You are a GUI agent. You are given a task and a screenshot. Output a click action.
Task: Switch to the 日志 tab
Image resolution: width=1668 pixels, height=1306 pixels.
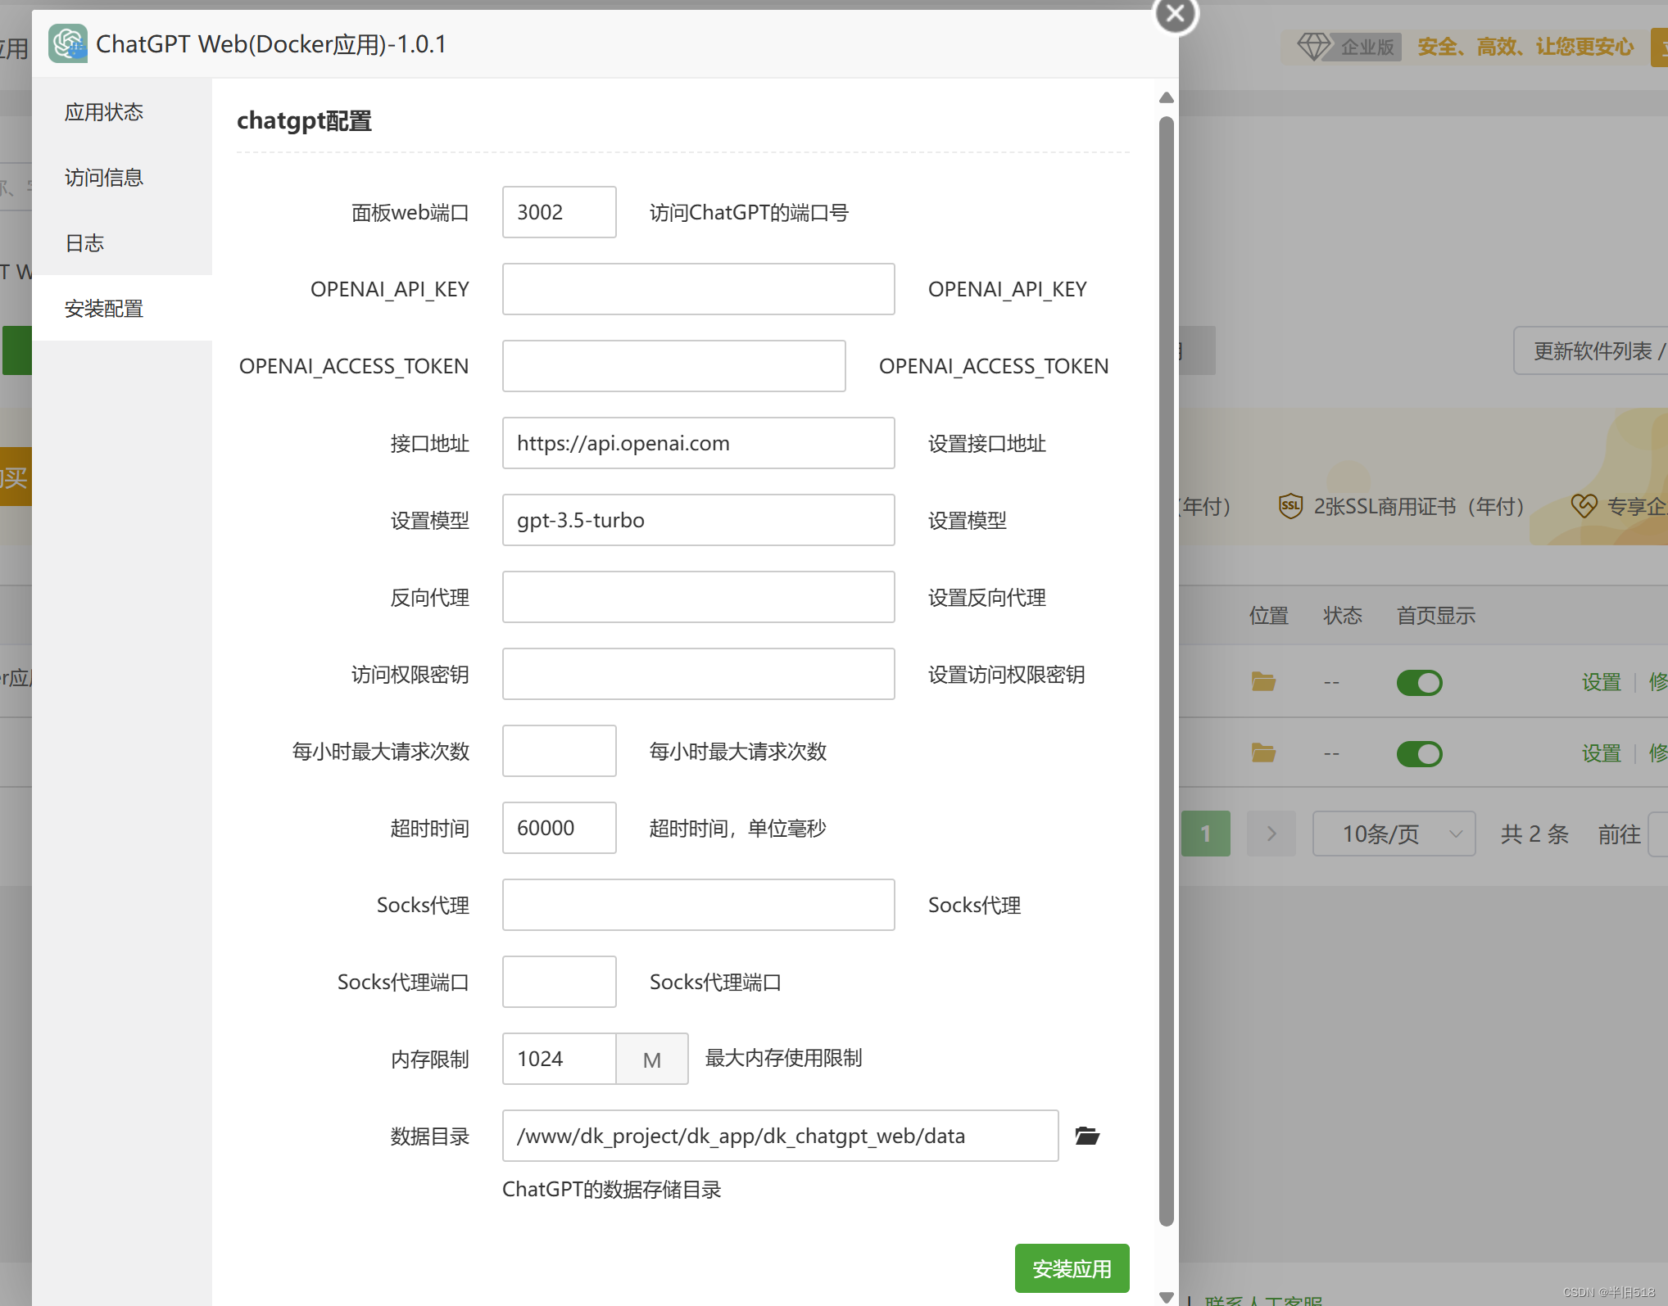[x=85, y=243]
